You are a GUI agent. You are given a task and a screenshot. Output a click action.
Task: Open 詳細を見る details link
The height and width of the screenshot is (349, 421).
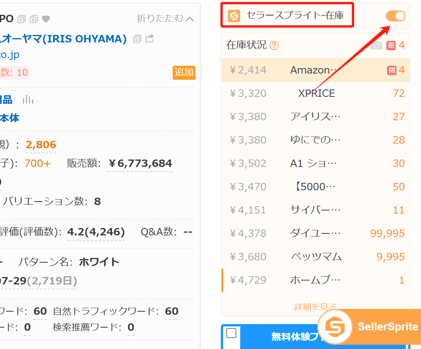[x=315, y=307]
